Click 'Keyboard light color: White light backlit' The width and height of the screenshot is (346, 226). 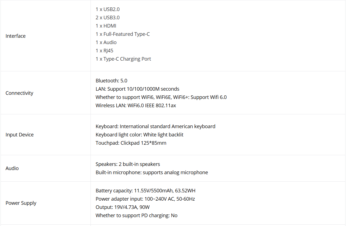tap(139, 135)
